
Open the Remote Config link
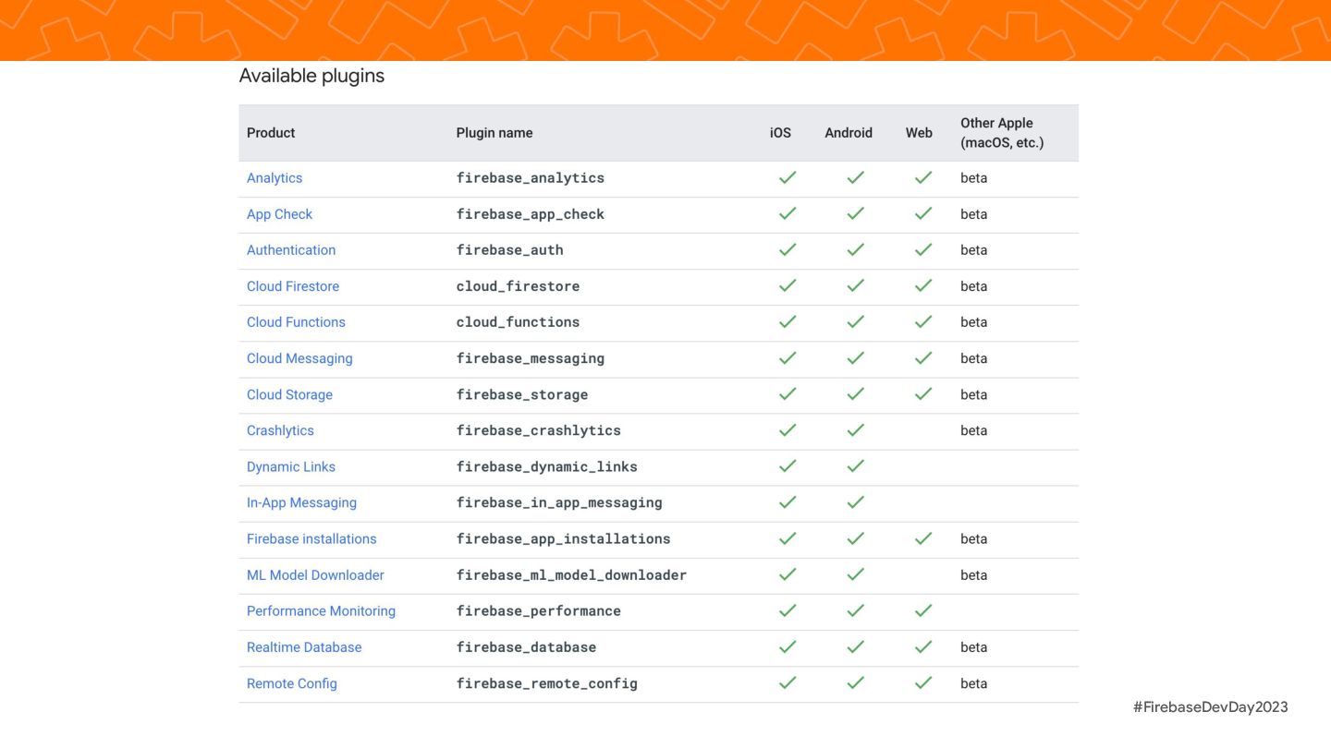[292, 683]
